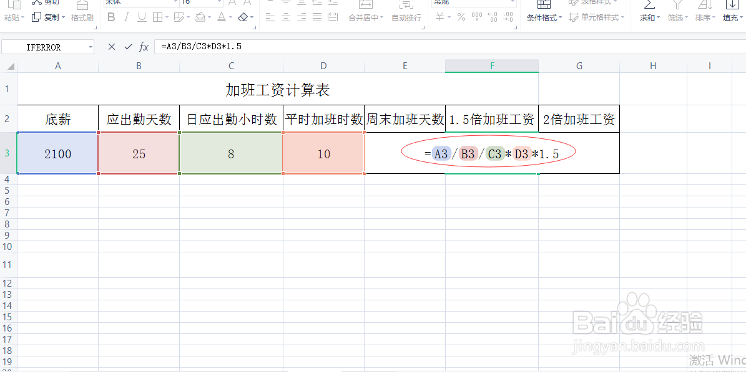
Task: Confirm formula with the check mark
Action: pyautogui.click(x=128, y=46)
